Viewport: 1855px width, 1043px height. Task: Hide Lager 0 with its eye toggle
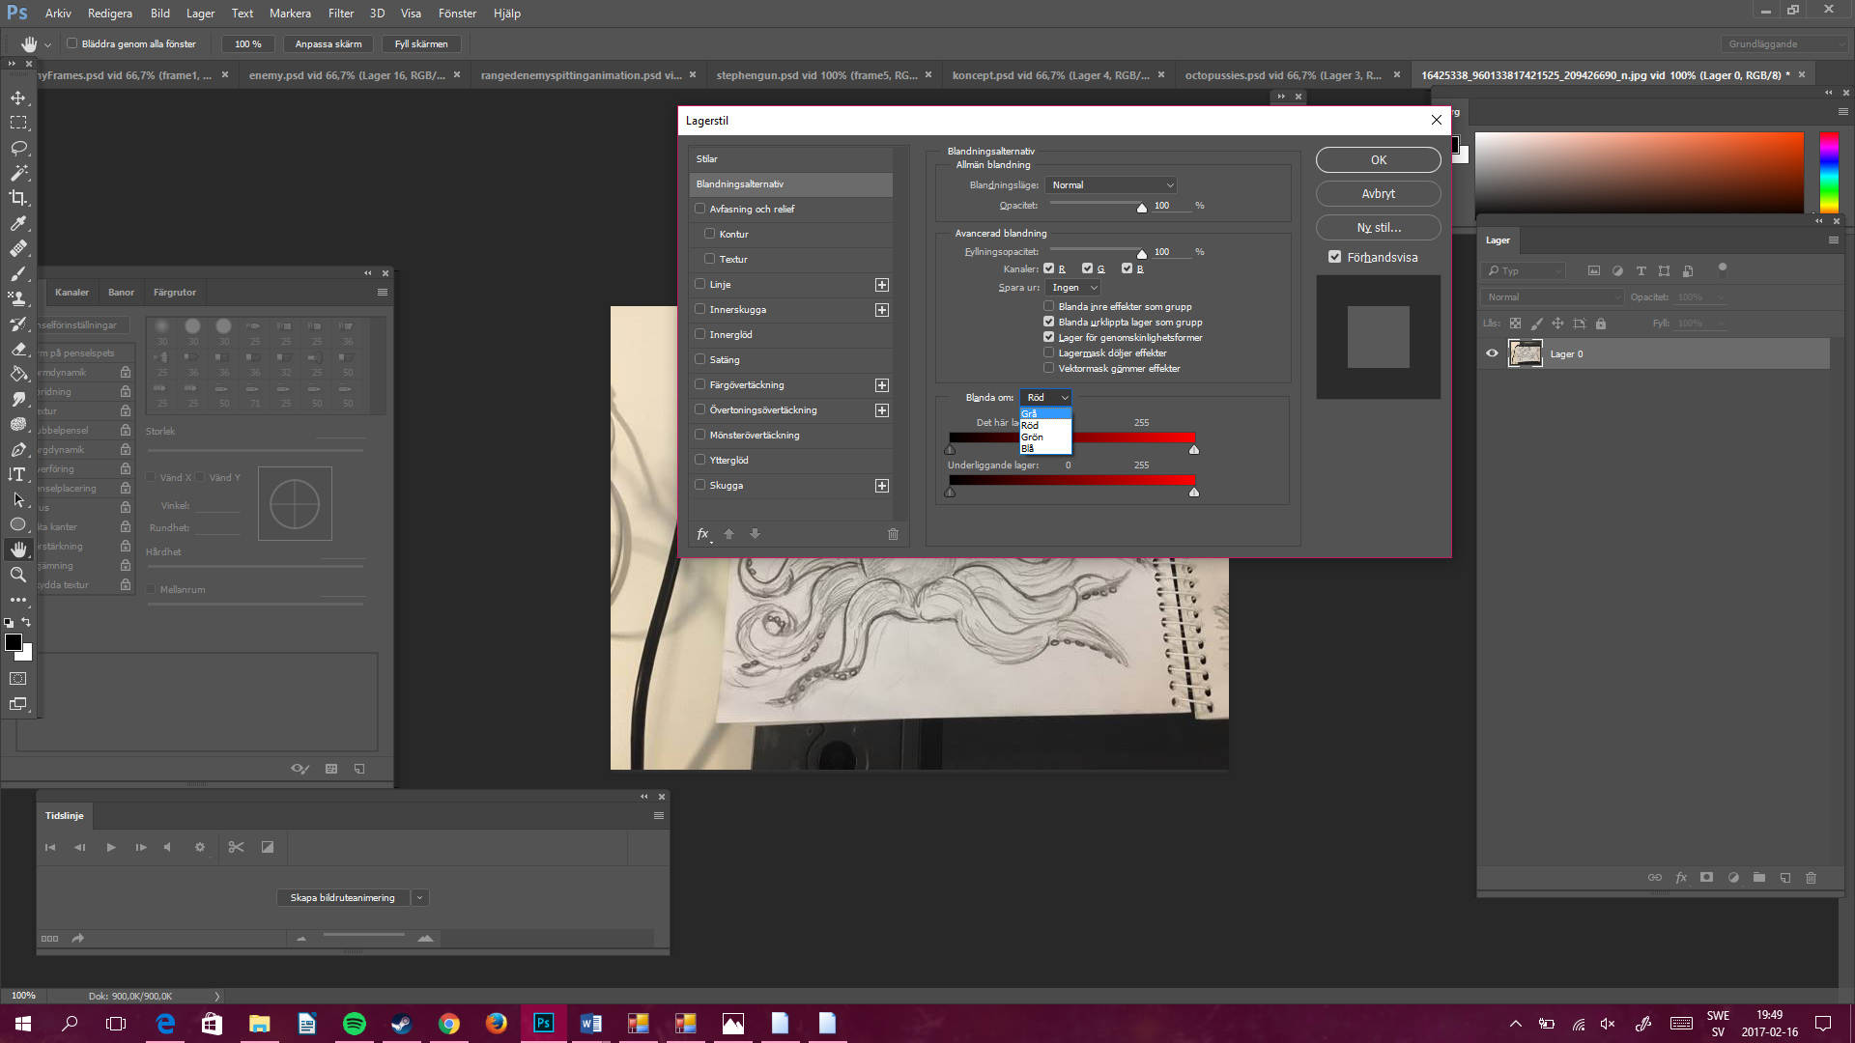tap(1492, 353)
